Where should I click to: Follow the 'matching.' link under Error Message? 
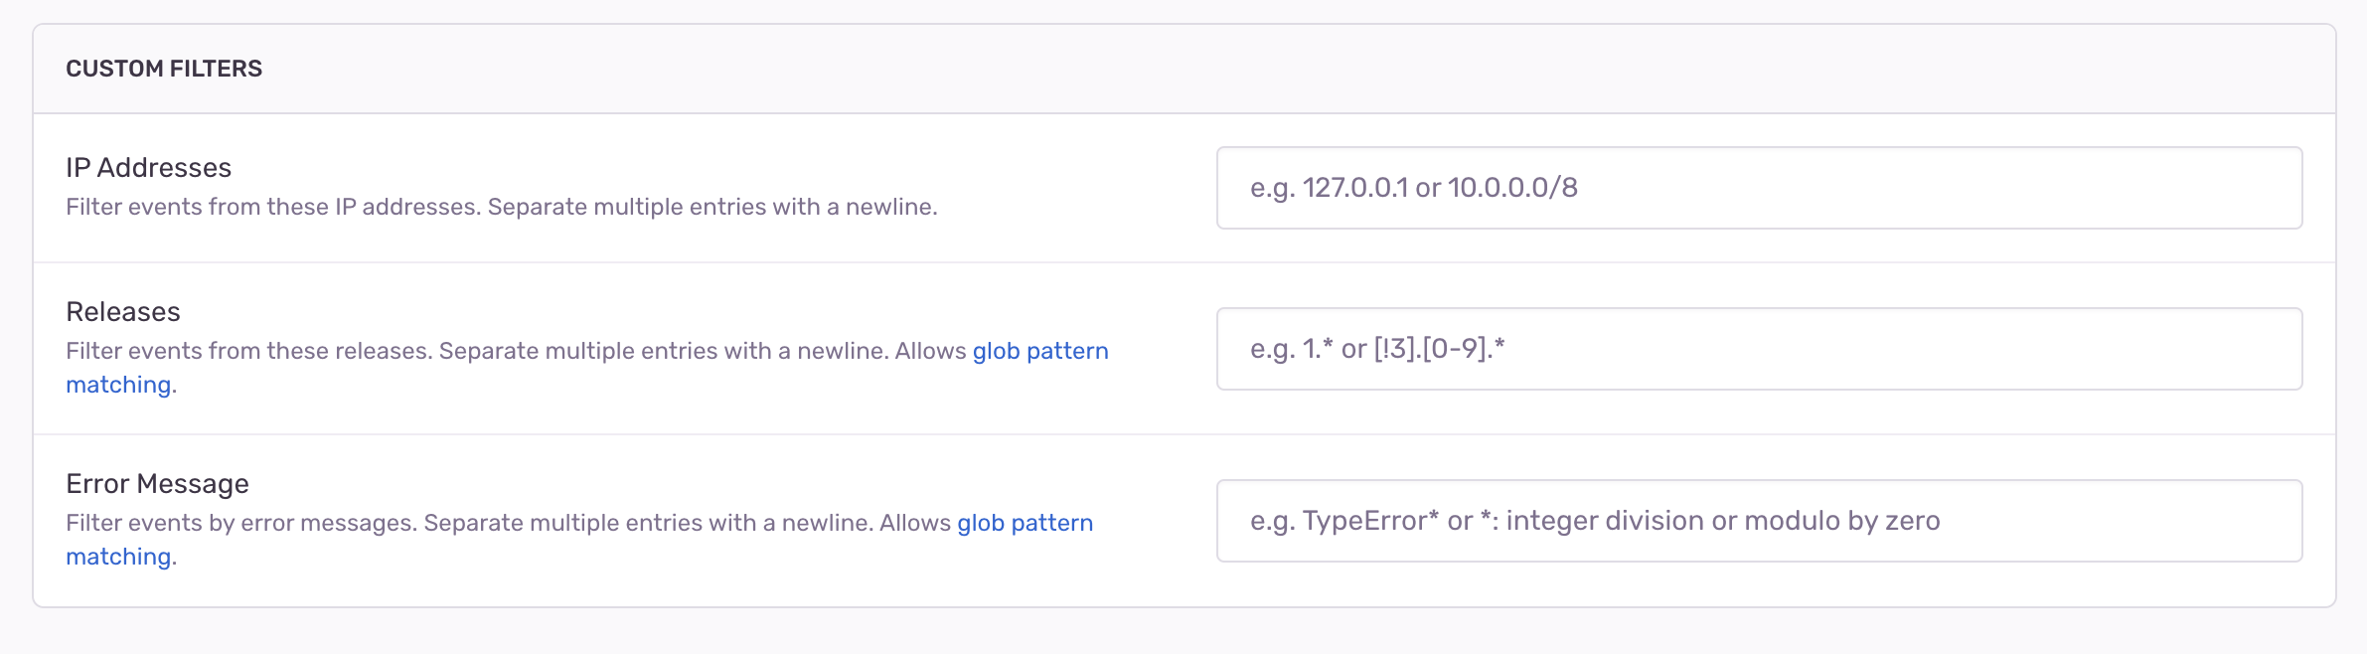point(121,557)
